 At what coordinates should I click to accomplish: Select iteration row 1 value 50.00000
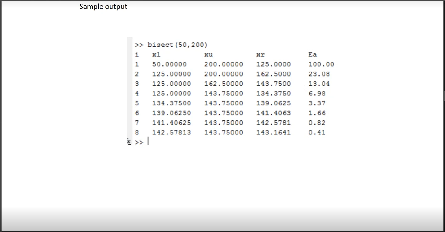pyautogui.click(x=169, y=64)
